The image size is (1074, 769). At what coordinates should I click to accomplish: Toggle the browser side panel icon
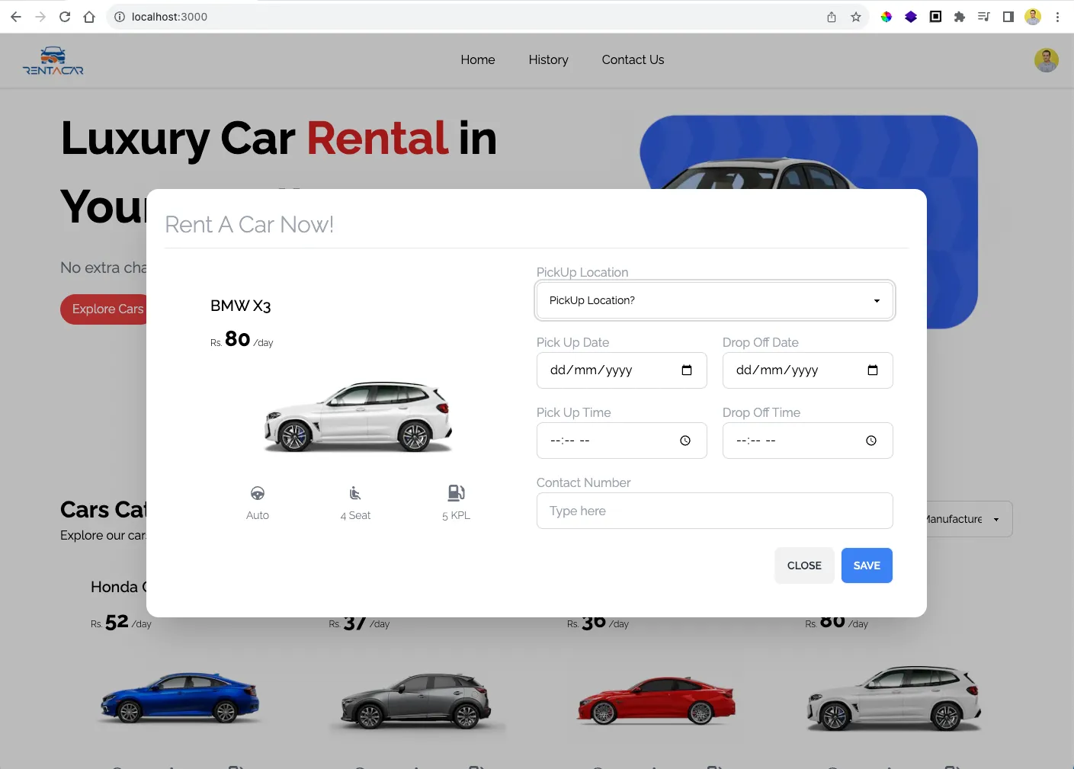(1008, 17)
